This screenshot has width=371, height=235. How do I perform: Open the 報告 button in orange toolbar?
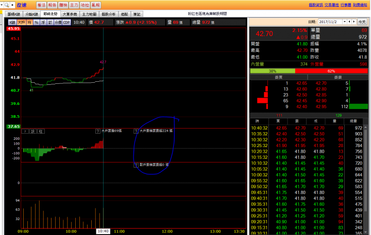pyautogui.click(x=52, y=5)
